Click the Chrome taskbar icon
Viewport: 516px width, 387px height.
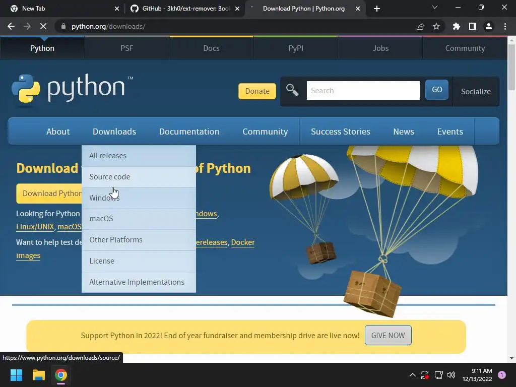click(61, 375)
